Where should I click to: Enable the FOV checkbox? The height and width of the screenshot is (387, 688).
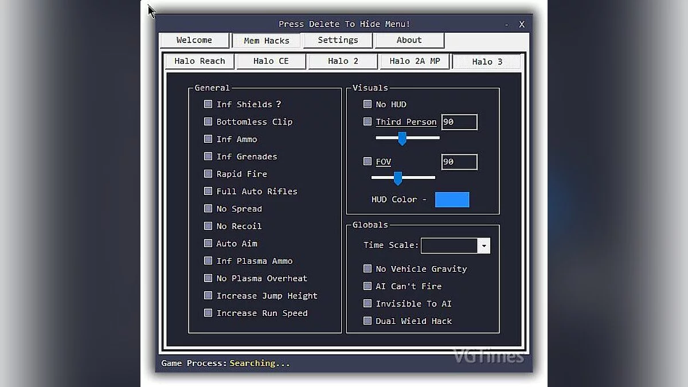point(368,162)
